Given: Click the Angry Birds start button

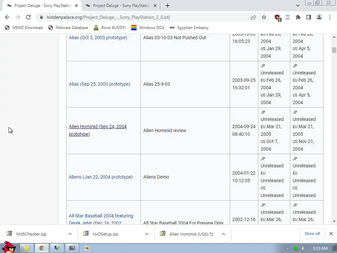Looking at the screenshot, I should tap(9, 247).
